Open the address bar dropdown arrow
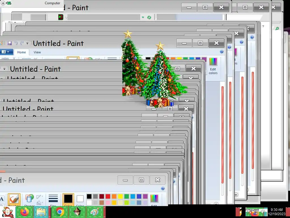Screen dimensions: 290x218 click(x=143, y=17)
